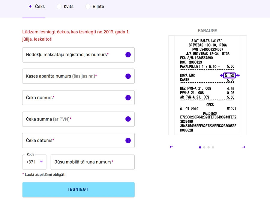The image size is (270, 199).
Task: Open info icon for Čeka datums
Action: [128, 140]
